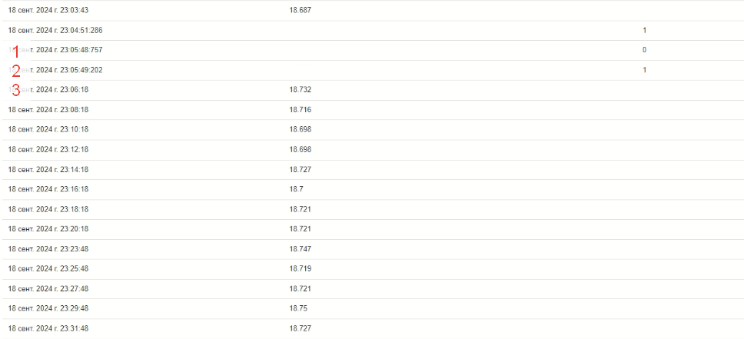Click the 23:03:43 timestamp row
744x339 pixels.
click(372, 10)
